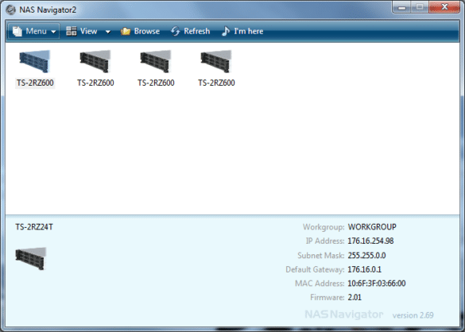Click the WORKGROUP value
The height and width of the screenshot is (332, 465).
[372, 227]
